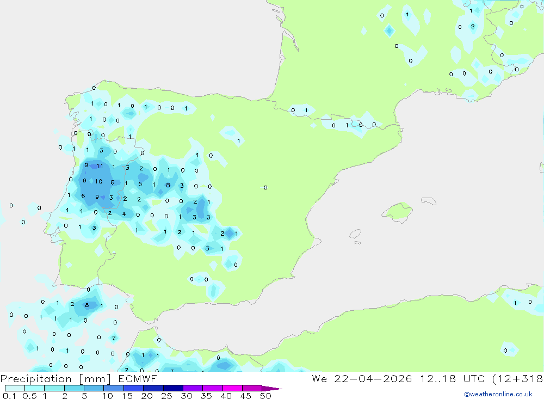Click the '0.5' legend scale label
Viewport: 544px width, 399px height.
click(29, 396)
